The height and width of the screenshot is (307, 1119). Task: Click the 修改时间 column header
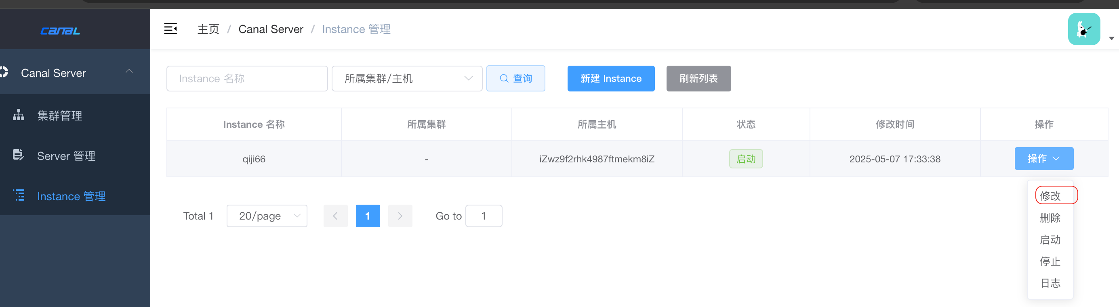pyautogui.click(x=895, y=124)
